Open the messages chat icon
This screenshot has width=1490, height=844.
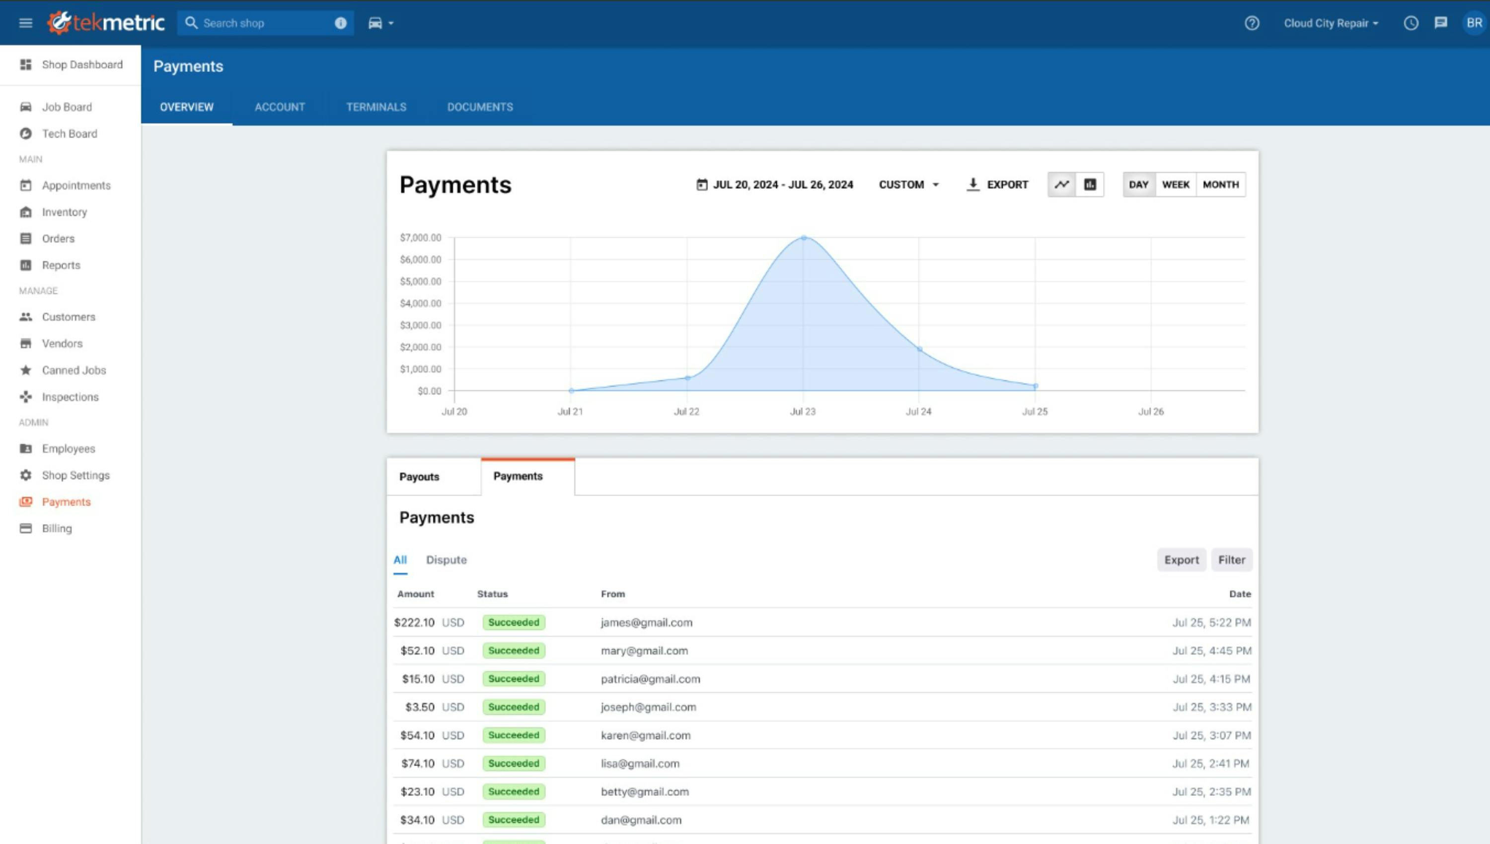pos(1441,23)
